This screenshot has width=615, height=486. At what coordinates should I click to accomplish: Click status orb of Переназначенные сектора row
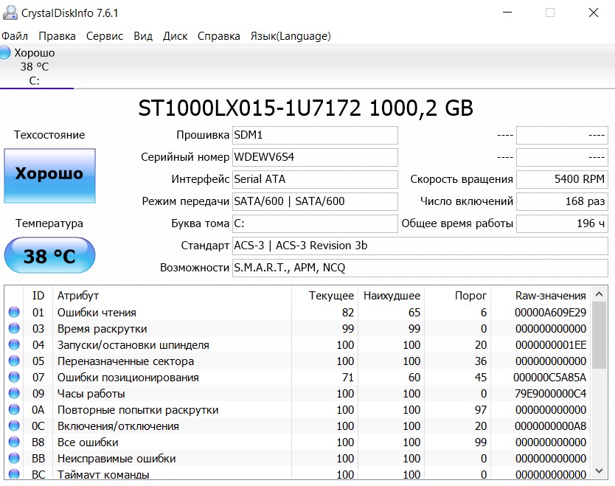click(14, 361)
